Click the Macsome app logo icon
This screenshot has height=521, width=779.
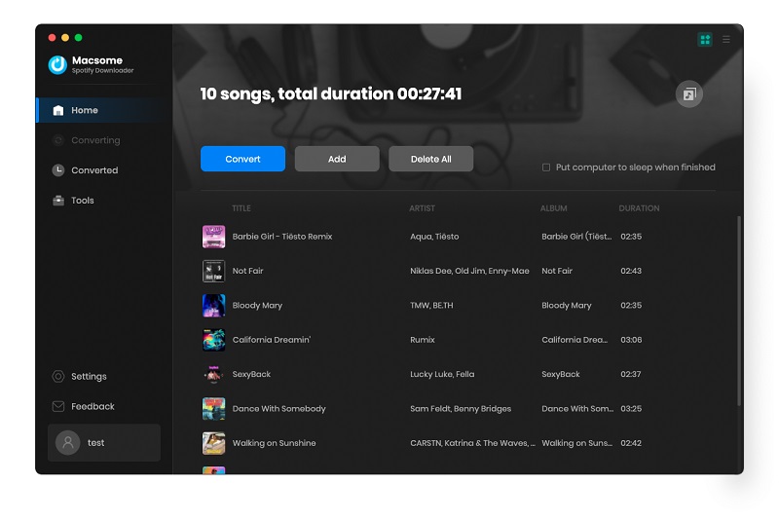[x=57, y=64]
